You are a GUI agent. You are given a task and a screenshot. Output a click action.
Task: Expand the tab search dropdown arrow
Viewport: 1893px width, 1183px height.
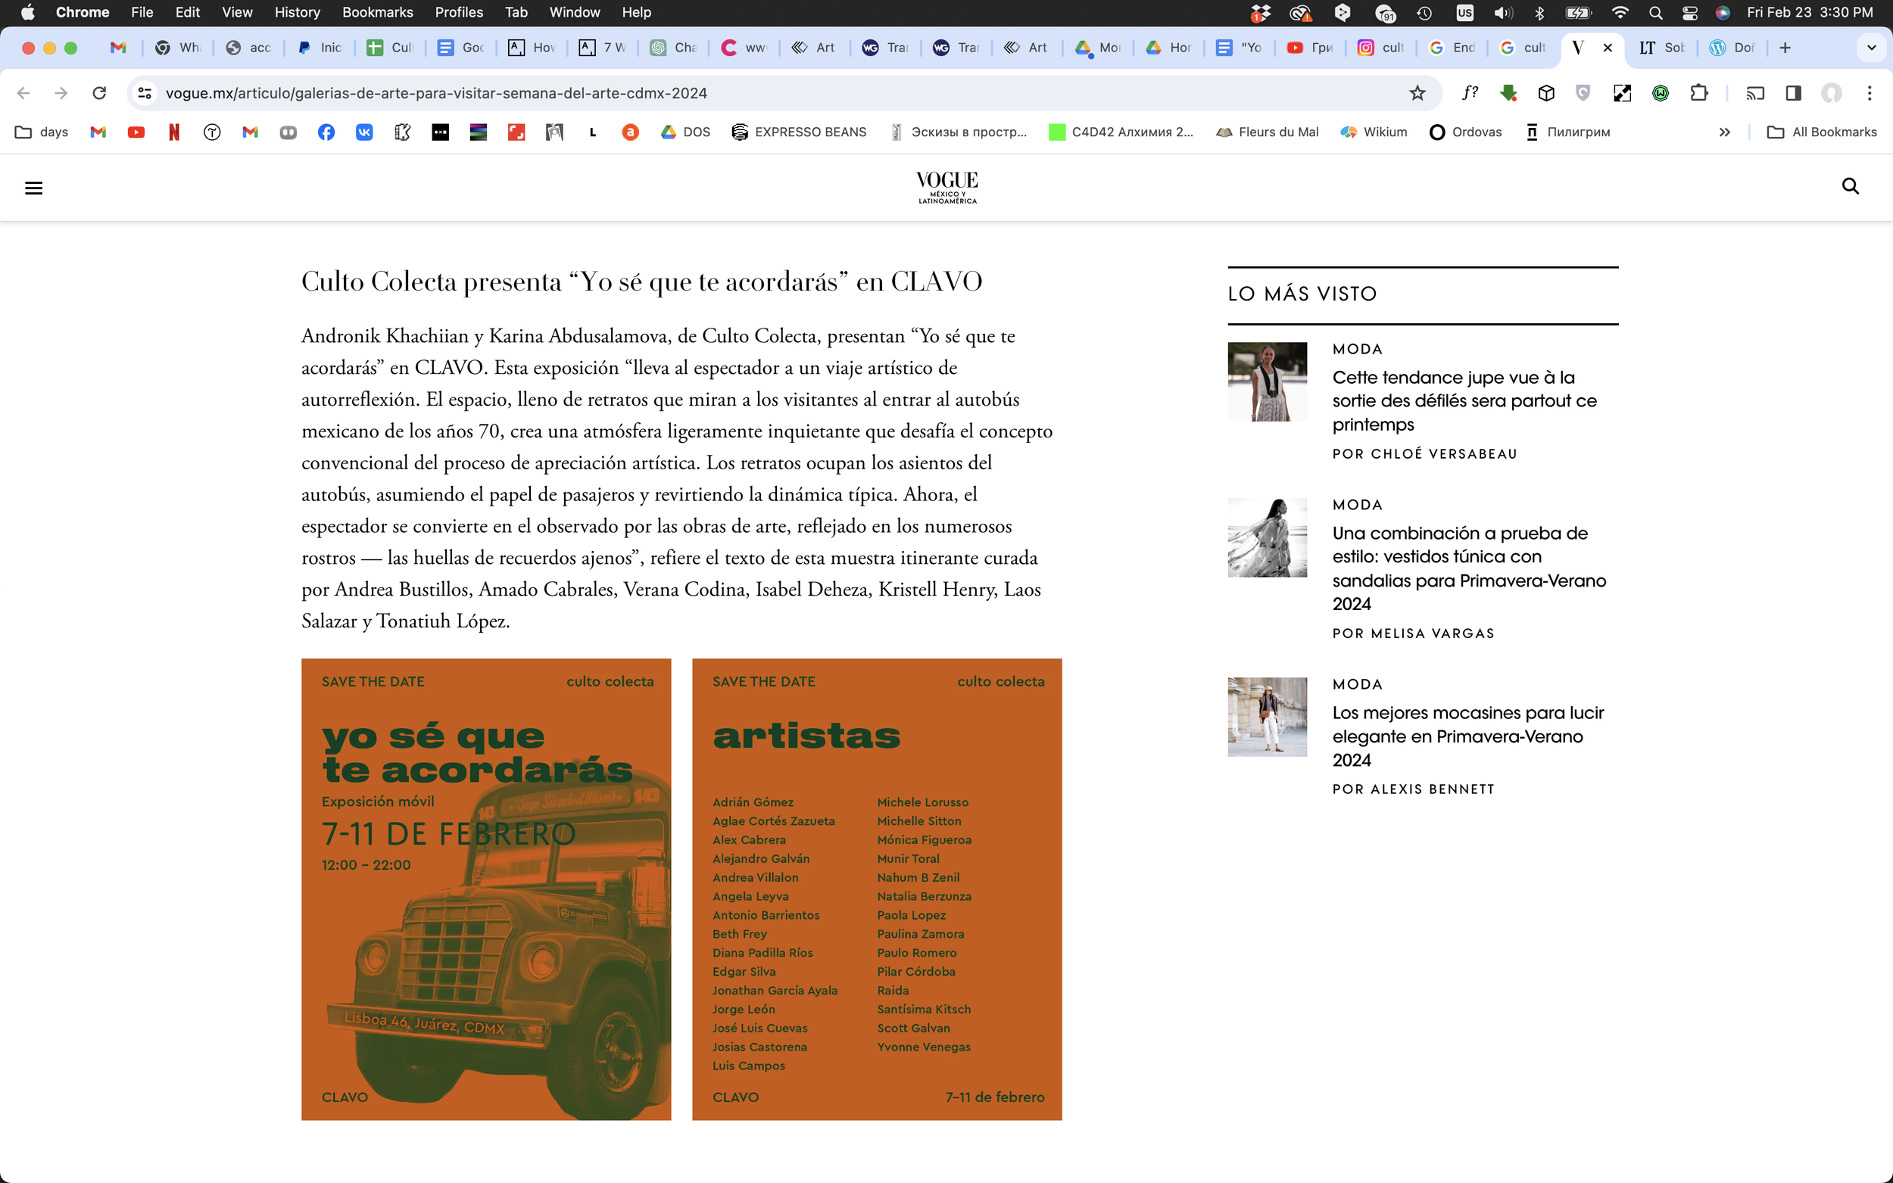tap(1871, 48)
